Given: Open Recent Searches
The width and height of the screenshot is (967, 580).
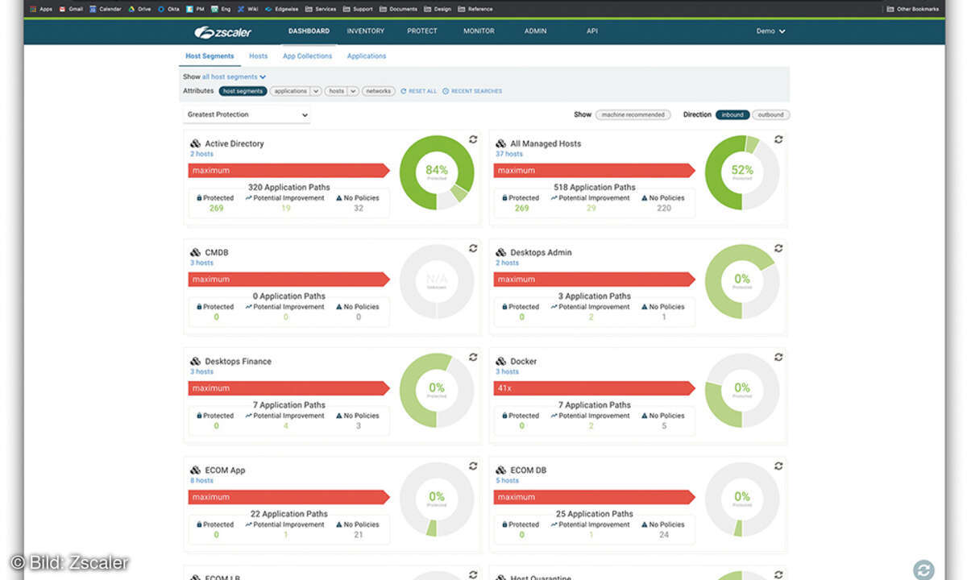Looking at the screenshot, I should (472, 91).
